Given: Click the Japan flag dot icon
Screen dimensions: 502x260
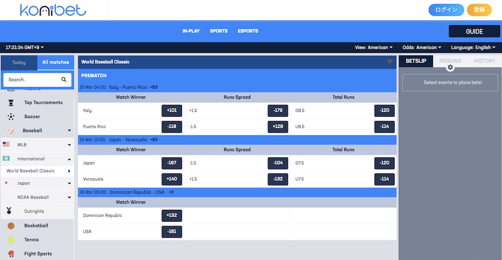Looking at the screenshot, I should [x=6, y=183].
